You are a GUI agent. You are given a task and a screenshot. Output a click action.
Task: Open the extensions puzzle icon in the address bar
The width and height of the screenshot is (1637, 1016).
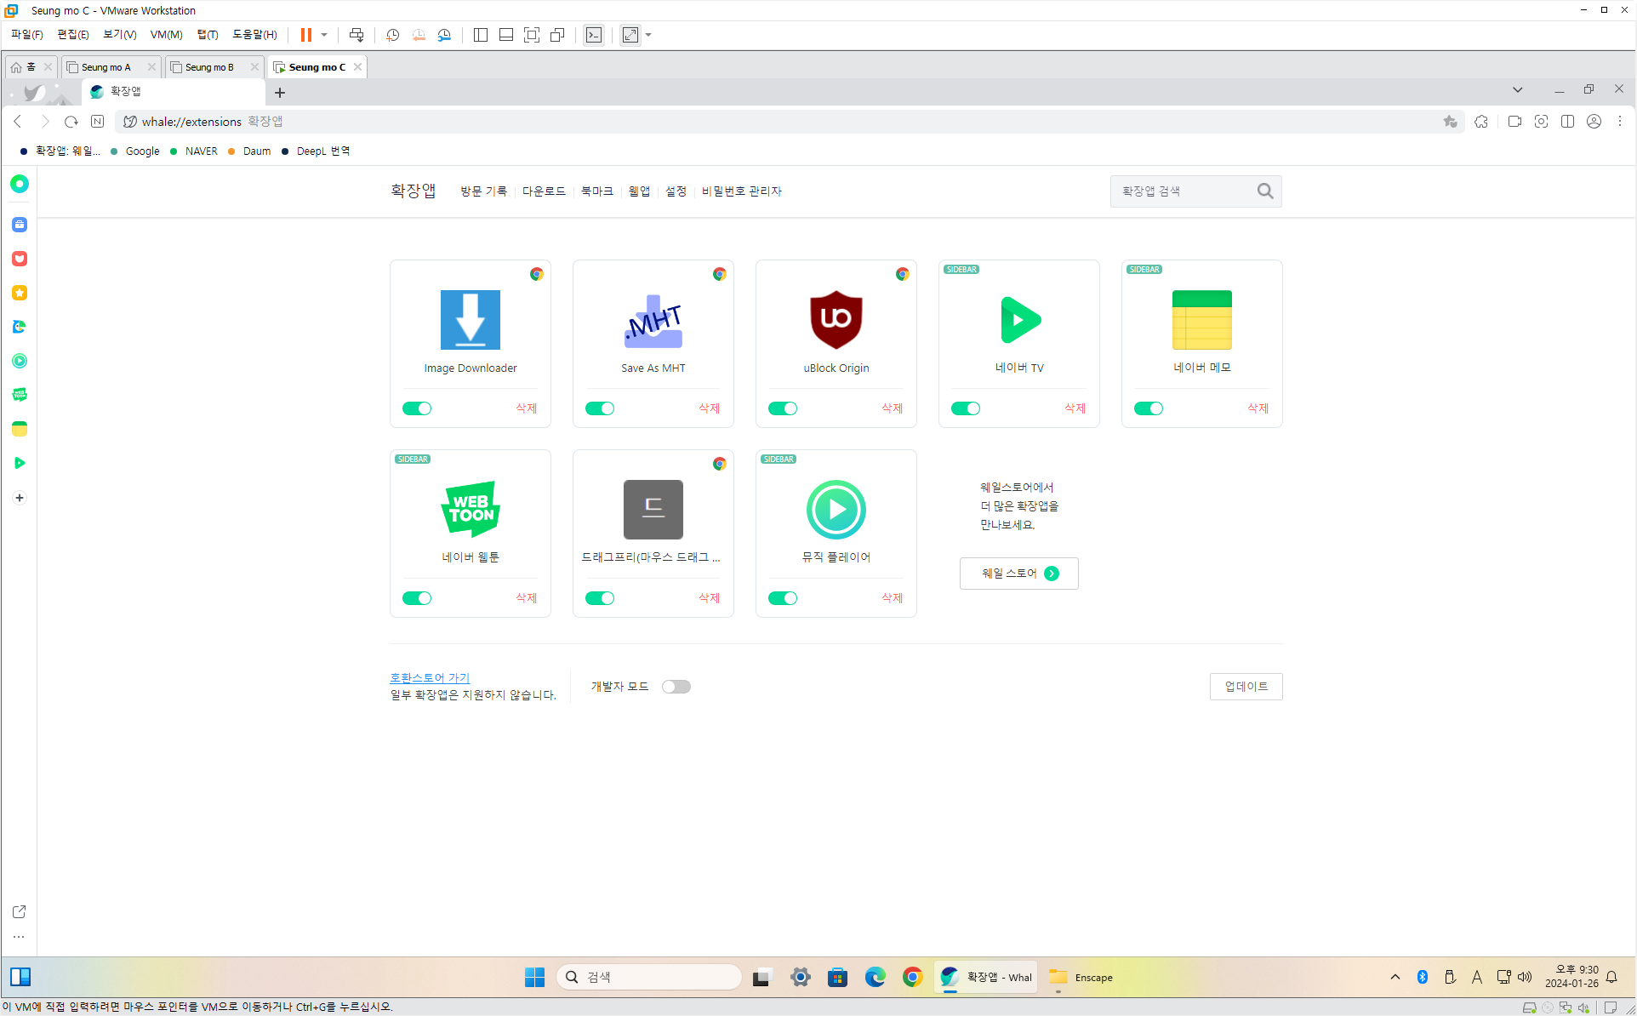click(1481, 122)
